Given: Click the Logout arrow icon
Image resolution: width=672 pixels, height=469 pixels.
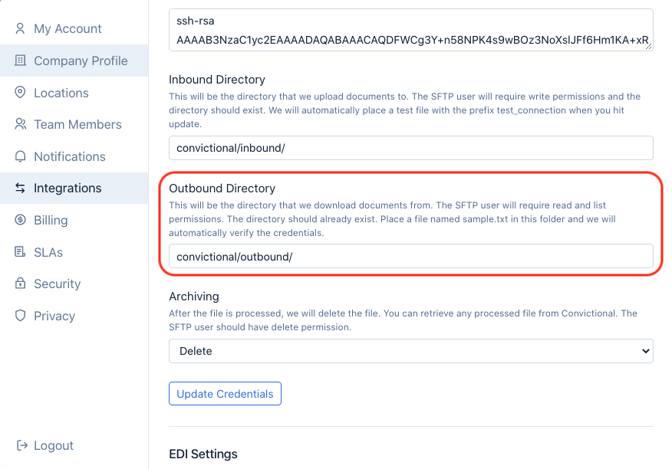Looking at the screenshot, I should click(x=21, y=445).
